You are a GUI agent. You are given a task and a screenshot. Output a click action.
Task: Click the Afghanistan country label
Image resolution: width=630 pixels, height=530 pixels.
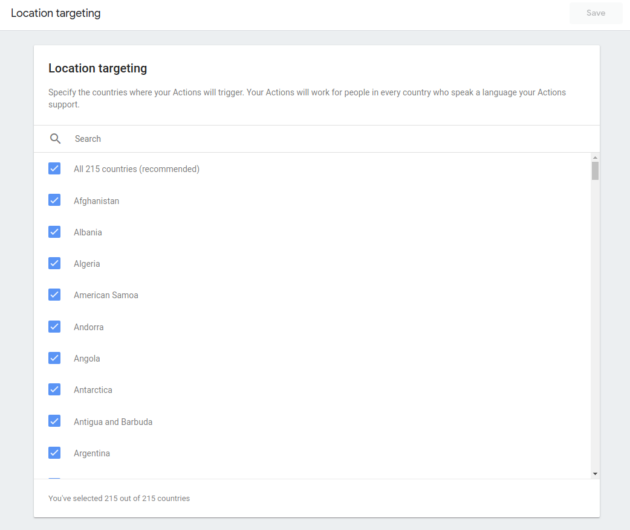(97, 200)
